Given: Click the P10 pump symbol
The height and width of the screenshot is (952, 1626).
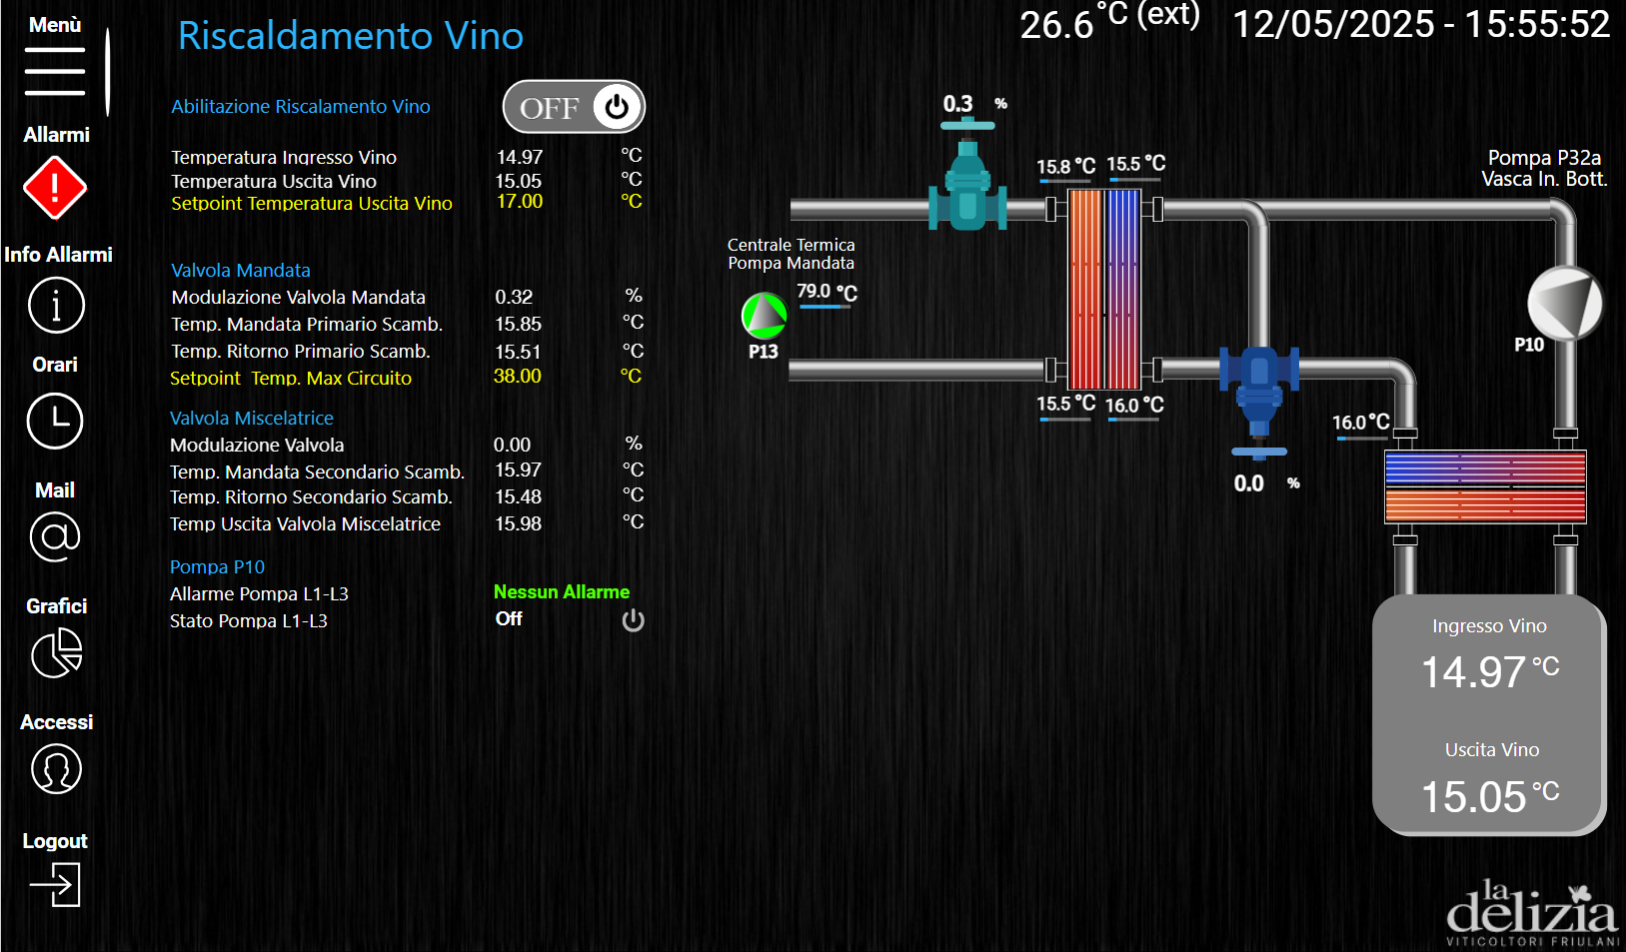Looking at the screenshot, I should [1564, 304].
